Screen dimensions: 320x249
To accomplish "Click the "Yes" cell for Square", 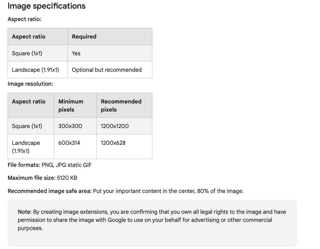I will 76,53.
